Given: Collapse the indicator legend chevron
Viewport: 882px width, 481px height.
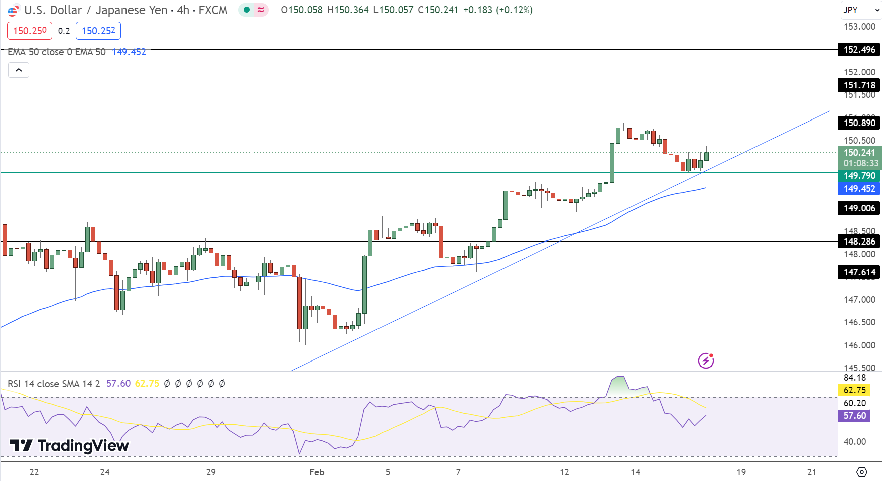Looking at the screenshot, I should click(19, 70).
